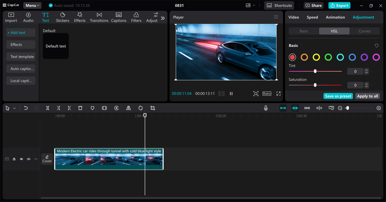Image resolution: width=386 pixels, height=202 pixels.
Task: Enter fullscreen player preview
Action: point(278,94)
